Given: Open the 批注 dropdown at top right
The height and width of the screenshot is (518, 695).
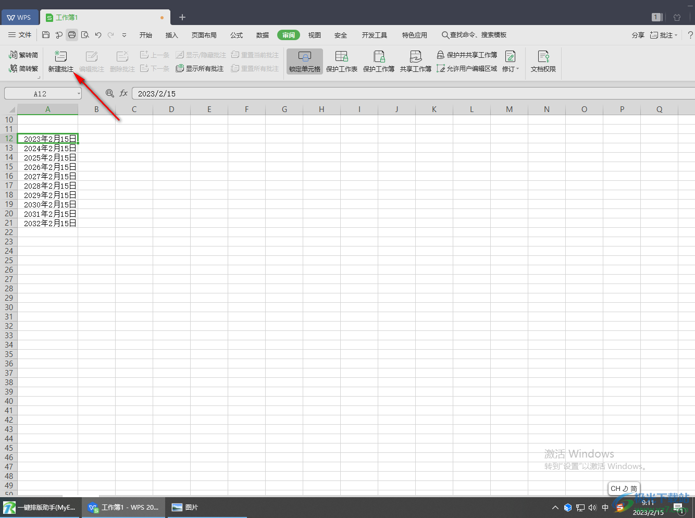Looking at the screenshot, I should click(664, 35).
